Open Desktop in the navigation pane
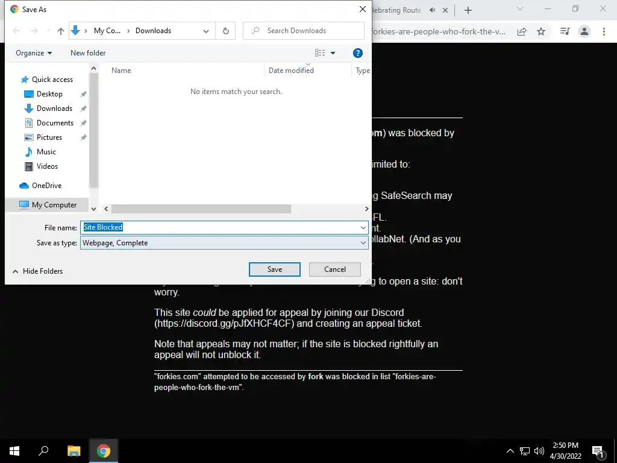This screenshot has width=617, height=463. [49, 93]
